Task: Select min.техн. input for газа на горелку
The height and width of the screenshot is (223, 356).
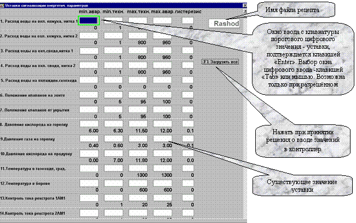Action: pyautogui.click(x=113, y=139)
